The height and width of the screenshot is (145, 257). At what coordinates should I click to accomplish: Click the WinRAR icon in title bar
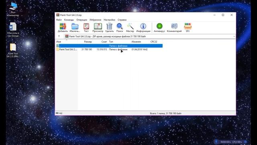(58, 15)
